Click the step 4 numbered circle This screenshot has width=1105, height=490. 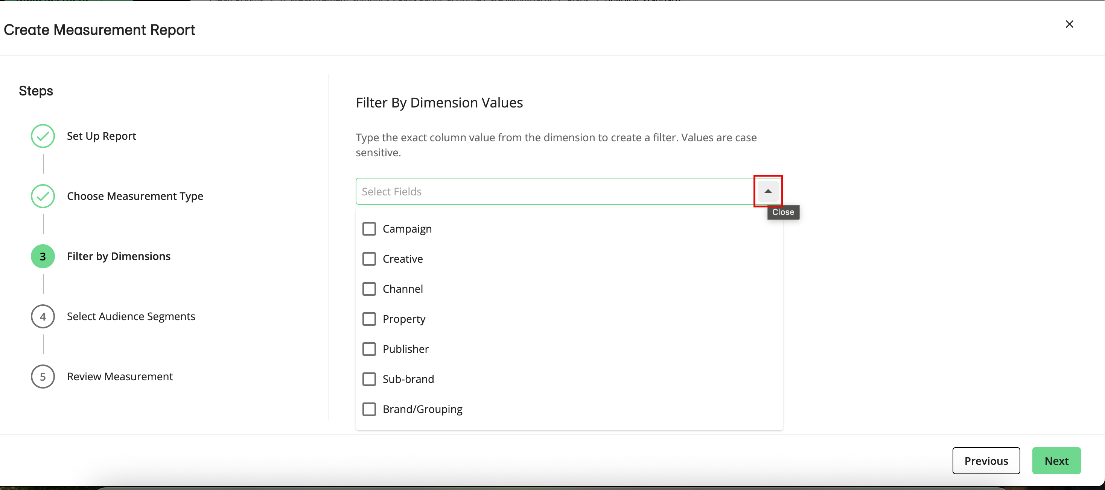tap(43, 316)
